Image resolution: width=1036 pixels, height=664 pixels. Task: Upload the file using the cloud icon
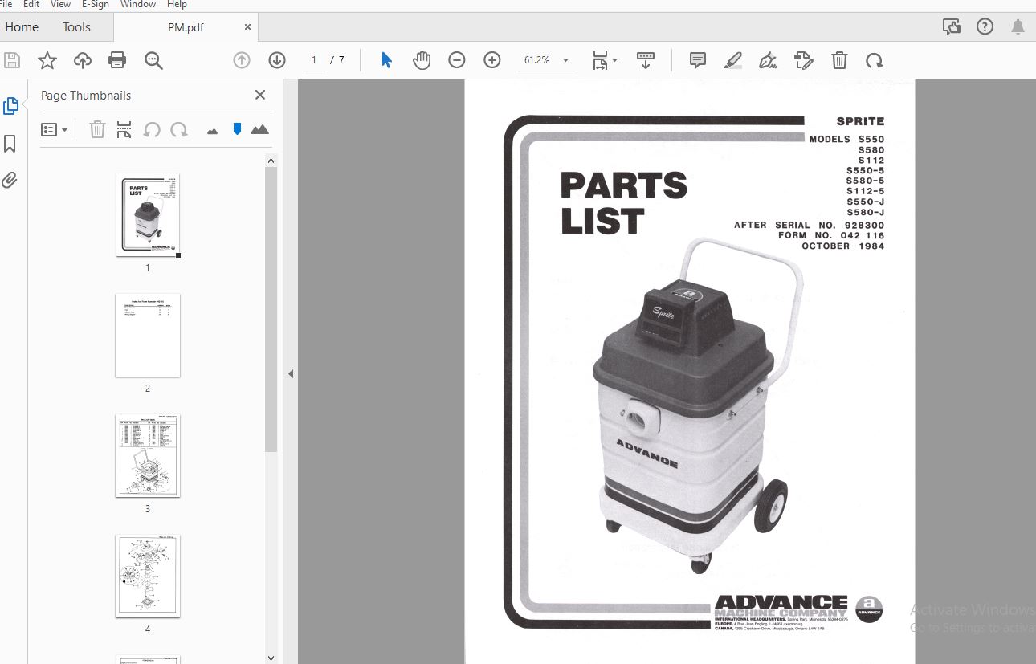[83, 60]
